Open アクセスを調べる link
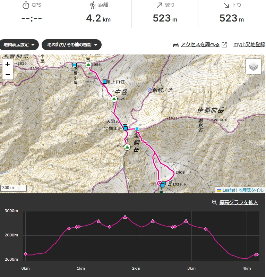 (x=200, y=44)
